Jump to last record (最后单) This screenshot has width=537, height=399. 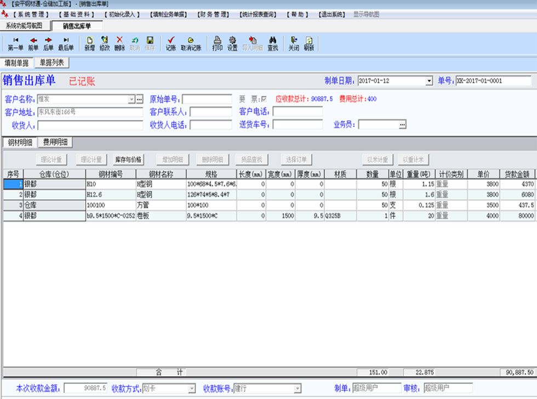pos(66,44)
